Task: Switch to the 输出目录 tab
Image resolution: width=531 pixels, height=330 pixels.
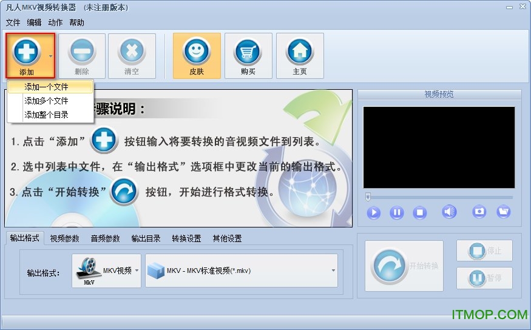Action: 146,238
